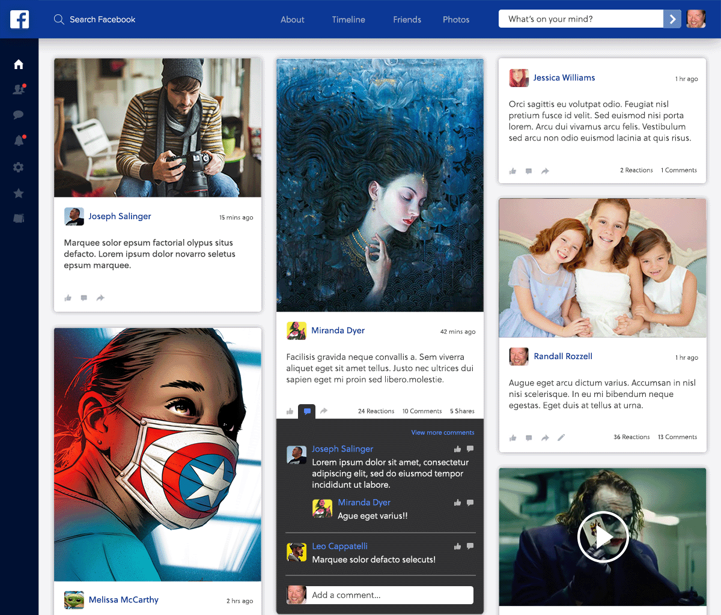This screenshot has width=721, height=615.
Task: Reply to Leo Cappatelli's comment
Action: [x=470, y=547]
